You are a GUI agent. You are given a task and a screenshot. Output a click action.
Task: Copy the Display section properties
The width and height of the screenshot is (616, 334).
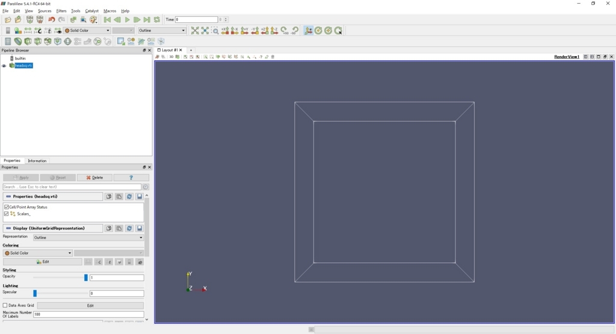109,228
